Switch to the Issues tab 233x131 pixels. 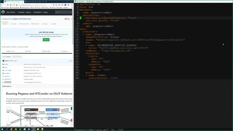click(x=13, y=24)
